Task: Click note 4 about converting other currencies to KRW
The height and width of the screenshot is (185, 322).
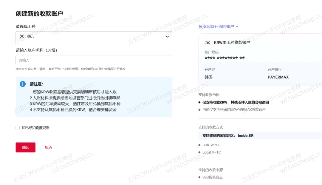Action: pos(73,110)
